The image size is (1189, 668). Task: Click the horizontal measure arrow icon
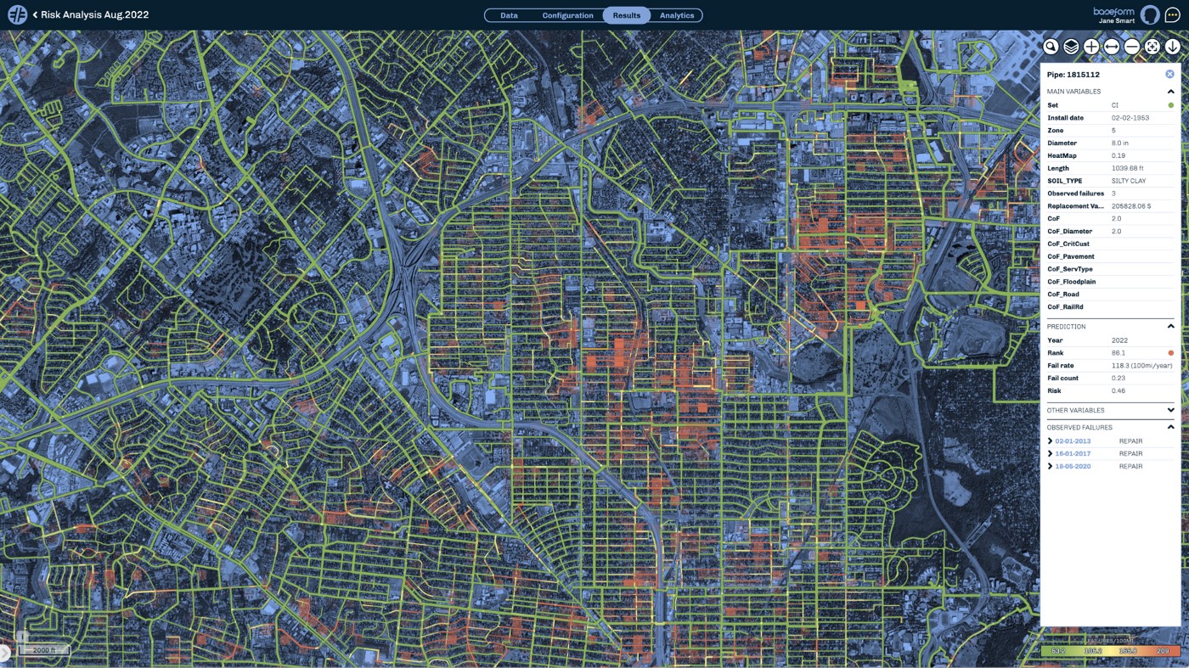point(1112,48)
